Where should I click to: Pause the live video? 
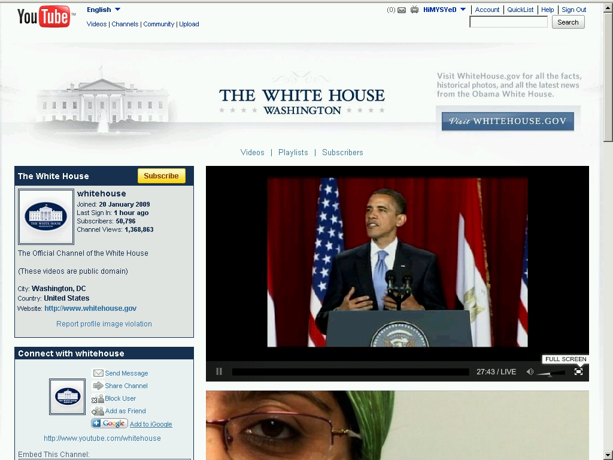[219, 371]
